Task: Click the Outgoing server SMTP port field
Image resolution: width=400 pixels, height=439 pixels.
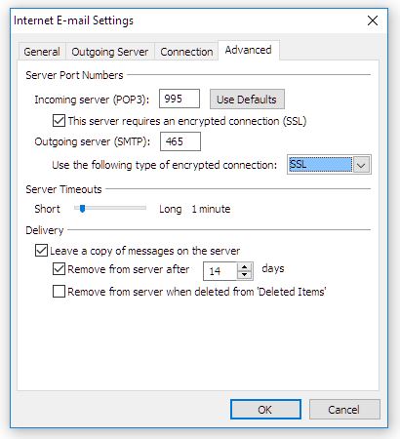Action: [x=180, y=141]
